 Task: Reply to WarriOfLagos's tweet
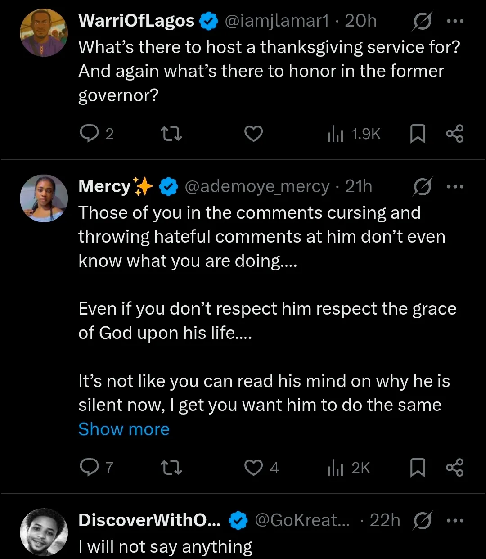tap(89, 134)
